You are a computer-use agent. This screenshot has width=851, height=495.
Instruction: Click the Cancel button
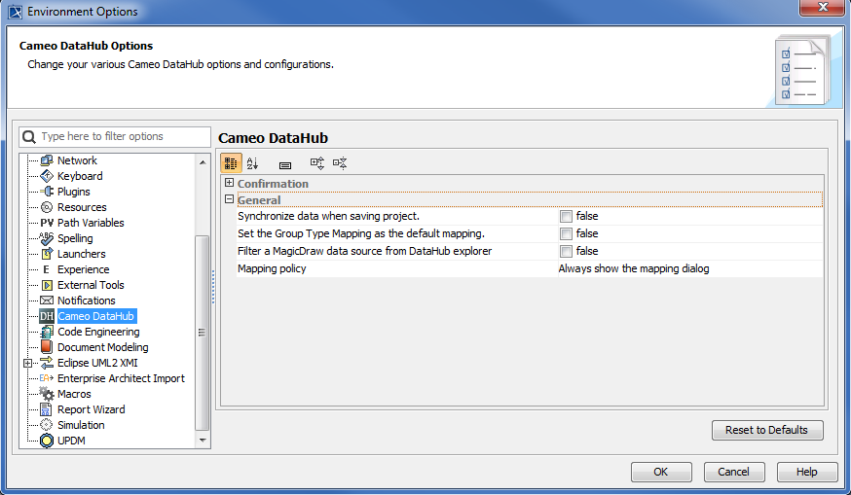click(734, 472)
